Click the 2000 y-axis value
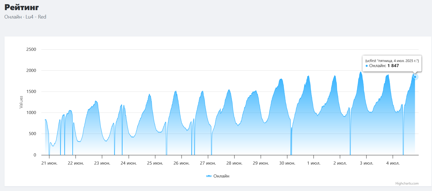The height and width of the screenshot is (191, 432). (31, 71)
